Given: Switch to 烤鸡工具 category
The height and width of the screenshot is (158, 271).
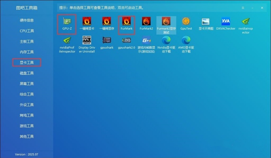Looking at the screenshot, I should click(27, 115).
